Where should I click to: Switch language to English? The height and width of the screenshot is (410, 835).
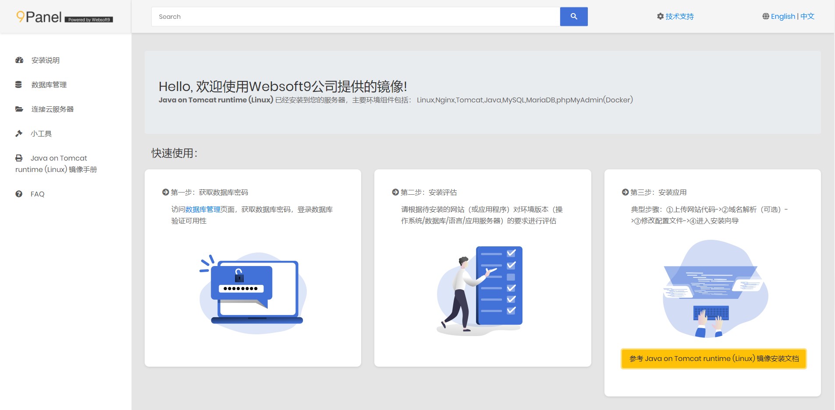783,16
